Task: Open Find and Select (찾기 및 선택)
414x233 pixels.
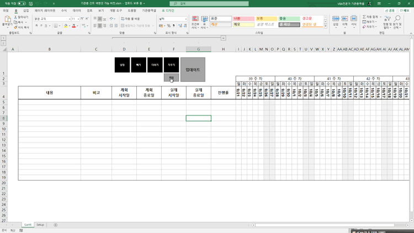Action: [x=397, y=22]
